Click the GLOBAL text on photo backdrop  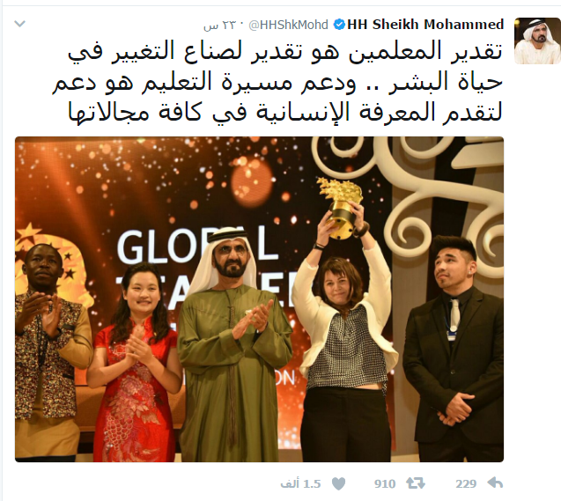coord(196,245)
